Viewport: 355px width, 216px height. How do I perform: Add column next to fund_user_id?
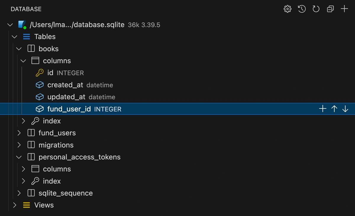point(323,109)
